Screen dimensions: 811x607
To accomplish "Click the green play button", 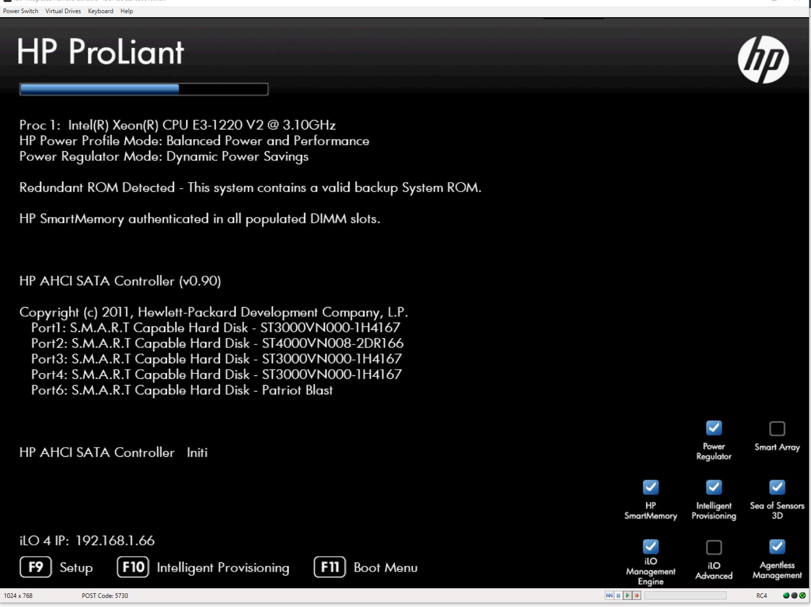I will pos(628,595).
